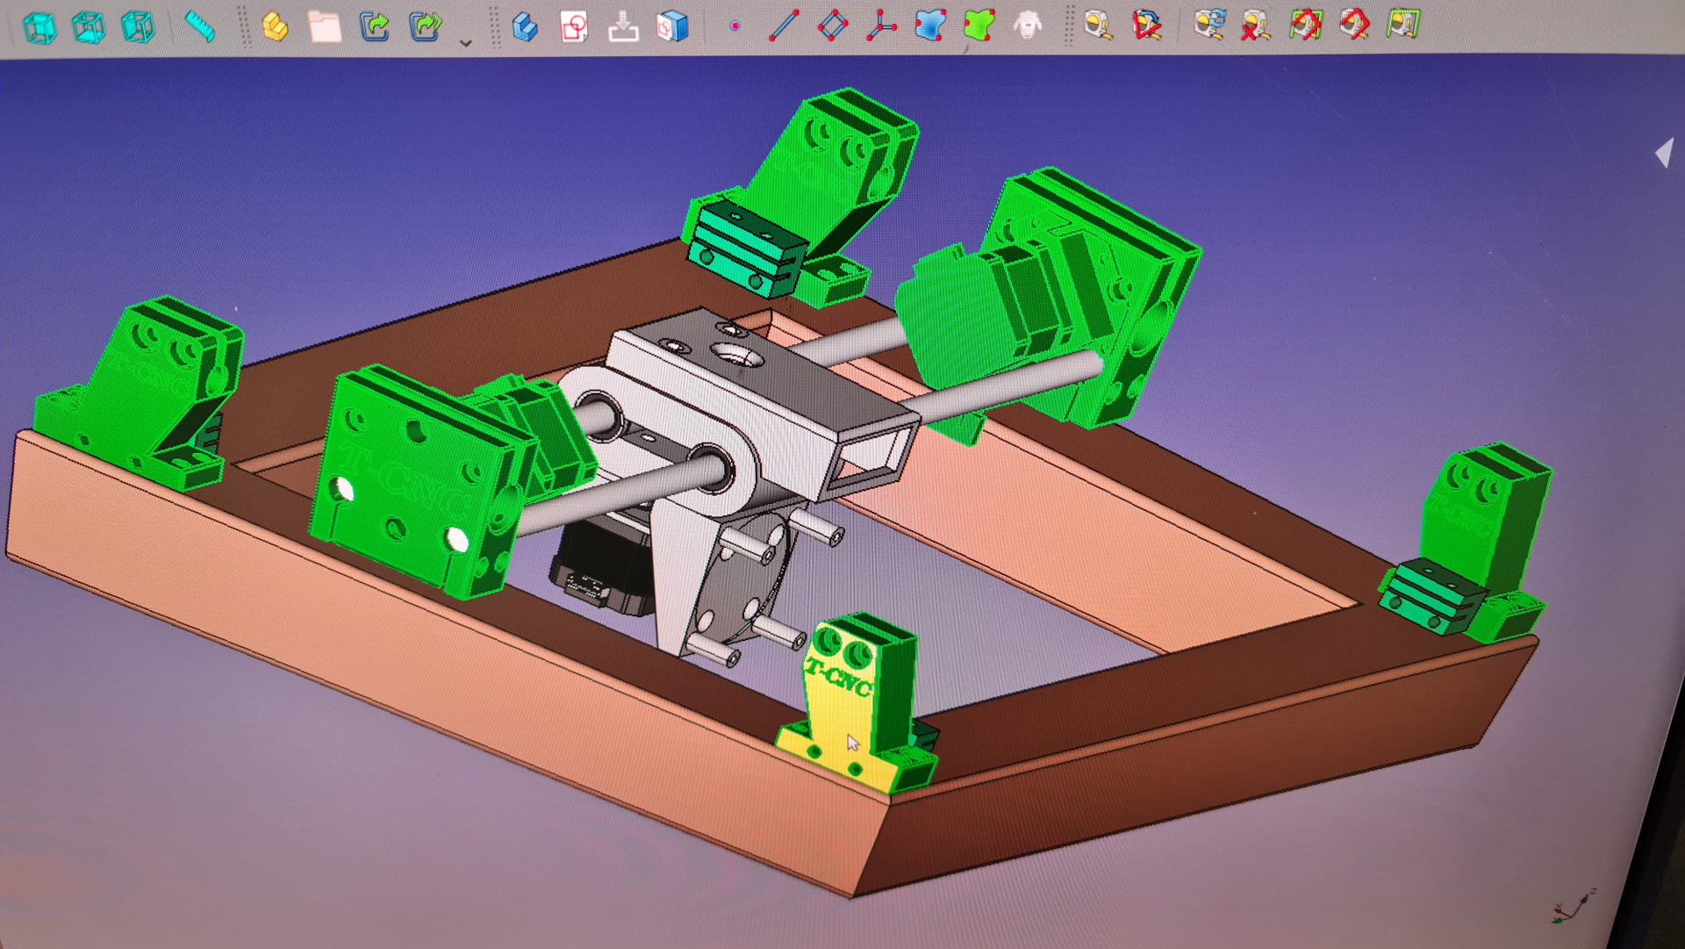Toggle the Measure Delta green-framed icon
This screenshot has height=949, width=1685.
[1403, 24]
